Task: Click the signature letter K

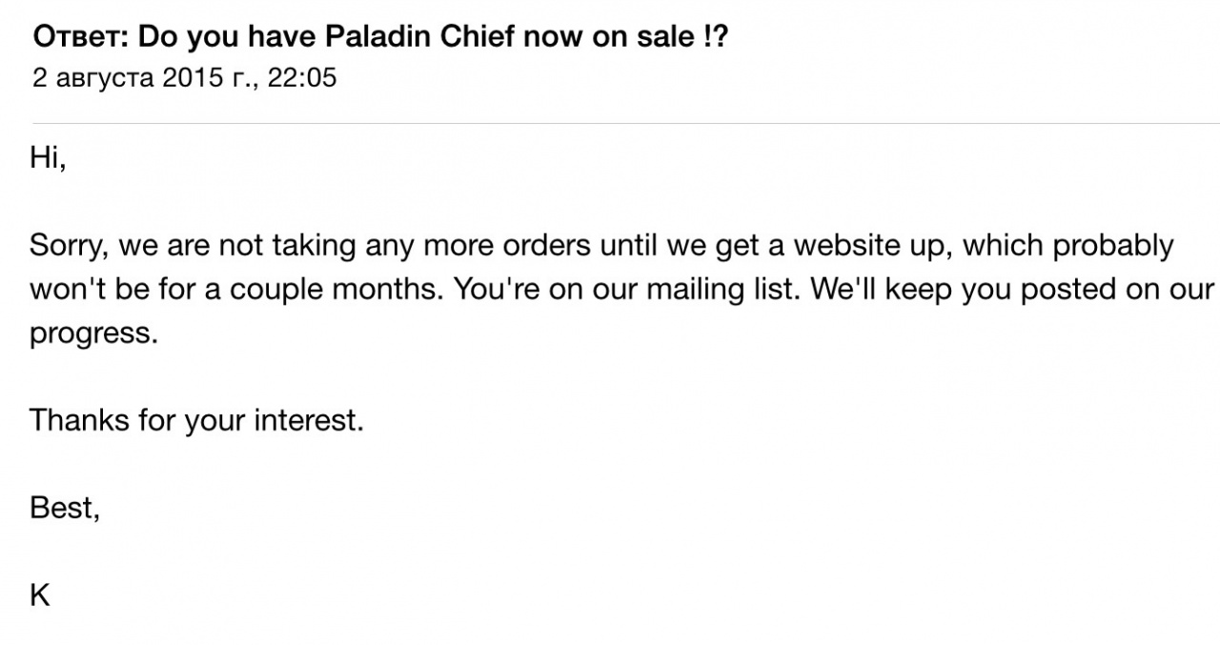Action: 40,595
